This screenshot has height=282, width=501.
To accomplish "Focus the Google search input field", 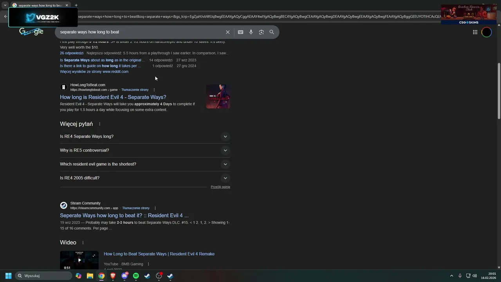I will (x=141, y=32).
